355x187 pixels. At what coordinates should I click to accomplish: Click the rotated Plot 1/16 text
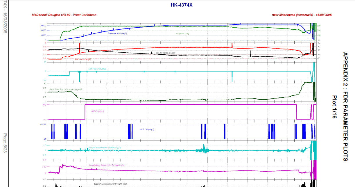click(x=334, y=107)
